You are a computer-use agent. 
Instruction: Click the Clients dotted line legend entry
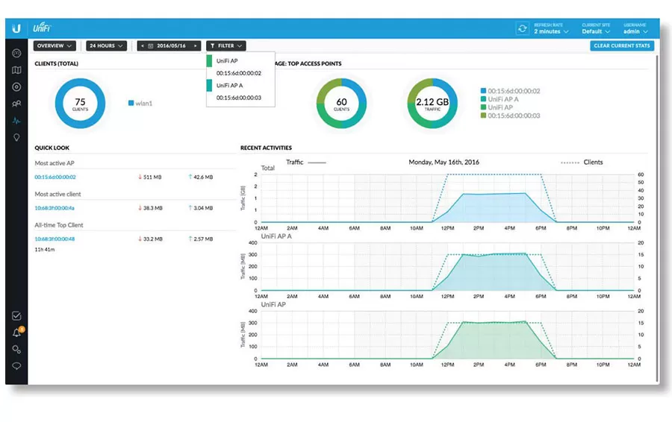pyautogui.click(x=582, y=163)
